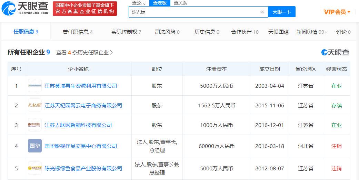Click the 经营状态 column header
This screenshot has width=359, height=180.
tap(336, 69)
